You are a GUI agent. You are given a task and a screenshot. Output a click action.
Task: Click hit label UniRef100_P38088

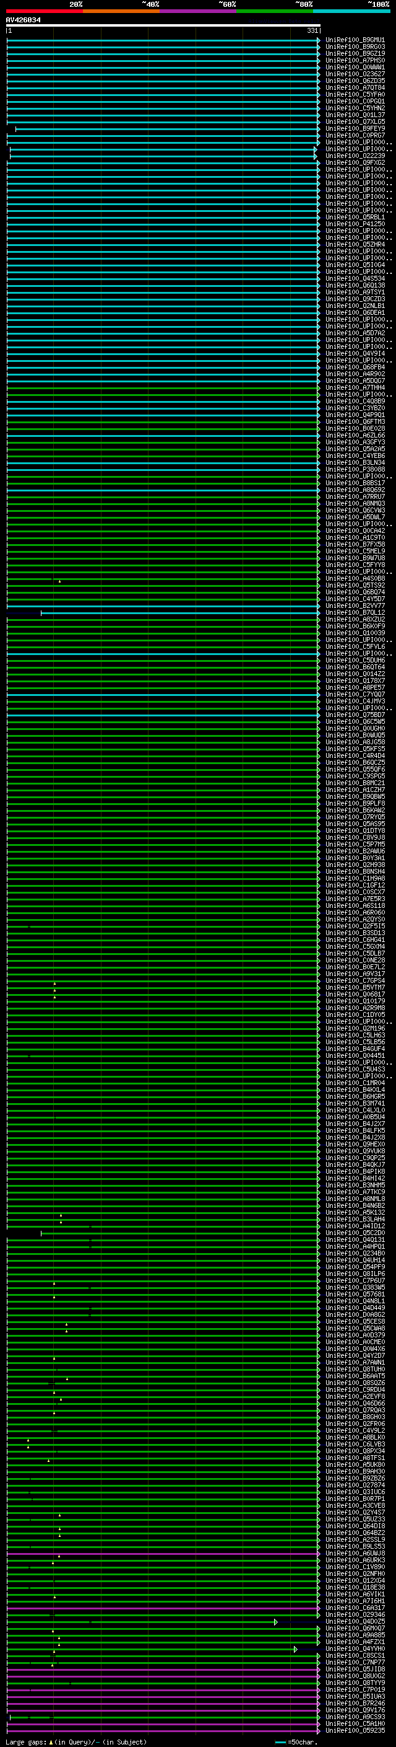(x=355, y=469)
